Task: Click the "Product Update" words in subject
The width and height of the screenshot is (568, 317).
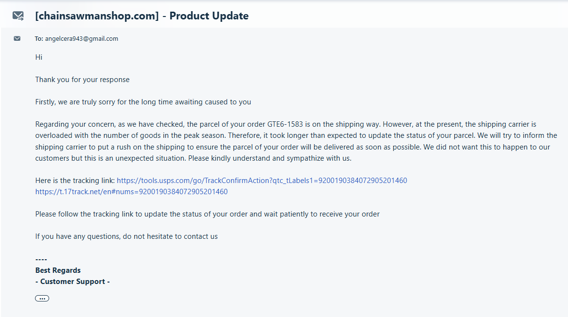Action: (209, 16)
